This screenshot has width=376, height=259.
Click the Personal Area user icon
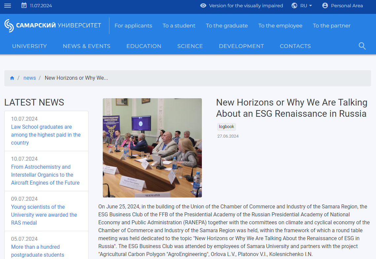(325, 6)
